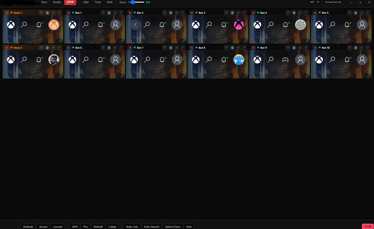
Task: Click the Add button
Action: (189, 227)
